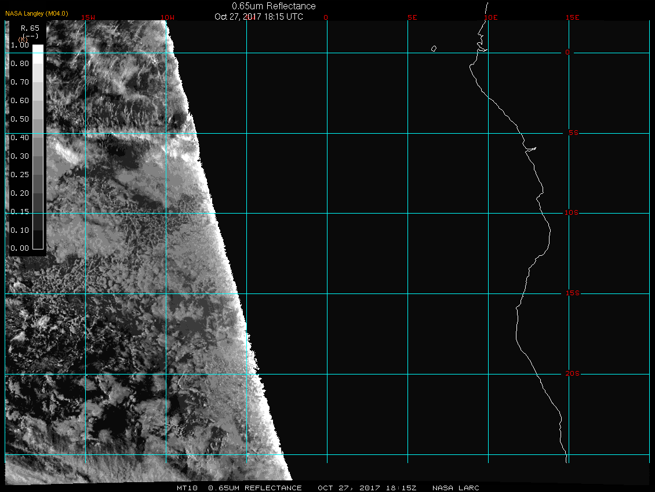Click the 1.00 reflectance scale value
This screenshot has width=655, height=492.
pyautogui.click(x=20, y=45)
